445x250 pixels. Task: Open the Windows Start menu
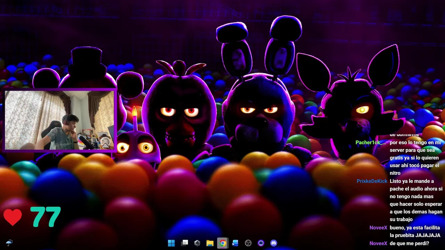[x=171, y=243]
